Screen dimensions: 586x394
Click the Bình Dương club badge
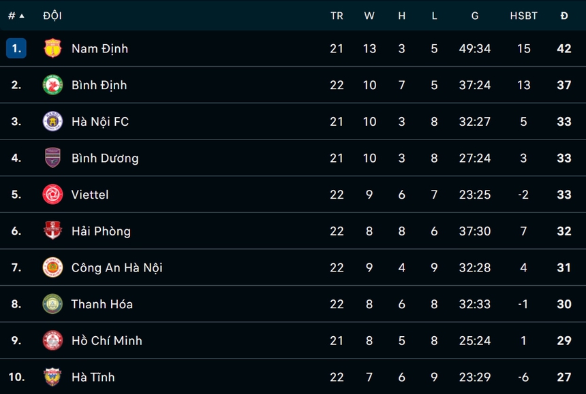pyautogui.click(x=52, y=158)
